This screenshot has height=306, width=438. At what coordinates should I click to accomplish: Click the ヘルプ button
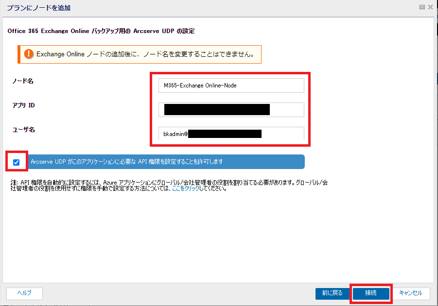tap(25, 293)
